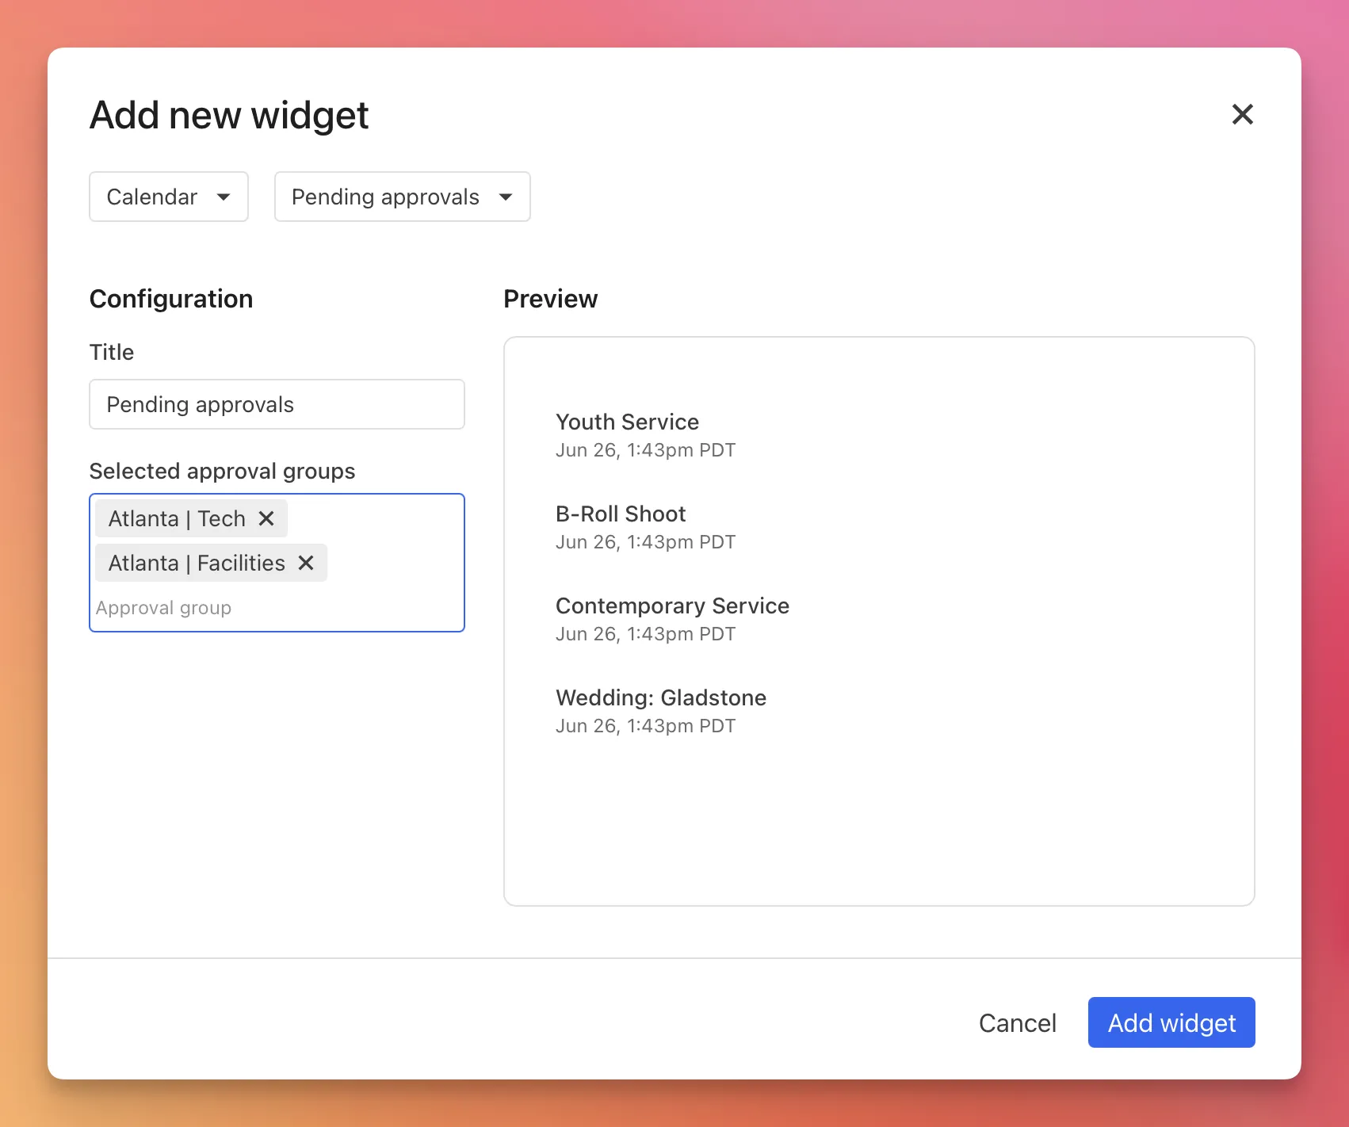Screen dimensions: 1349x1127
Task: Remove the Atlanta | Facilities group chip
Action: click(x=306, y=563)
